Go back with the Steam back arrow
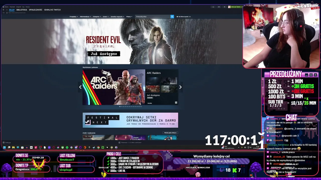This screenshot has width=321, height=180. tap(4, 10)
